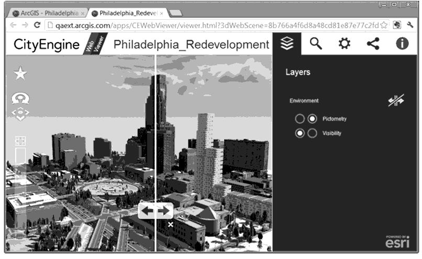Select right radio button for Pictometry
Image resolution: width=422 pixels, height=259 pixels.
(312, 119)
